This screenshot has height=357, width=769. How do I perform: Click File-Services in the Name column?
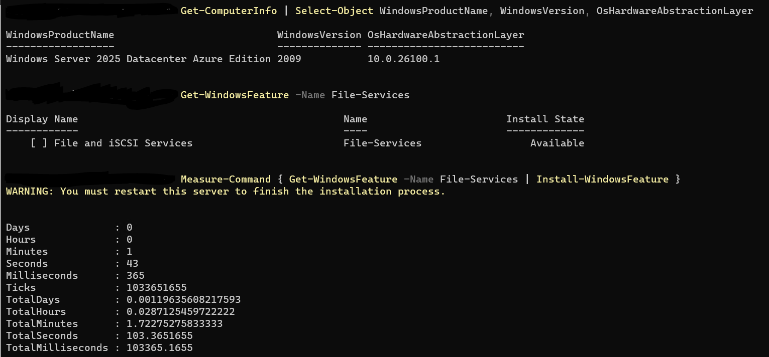(x=382, y=143)
